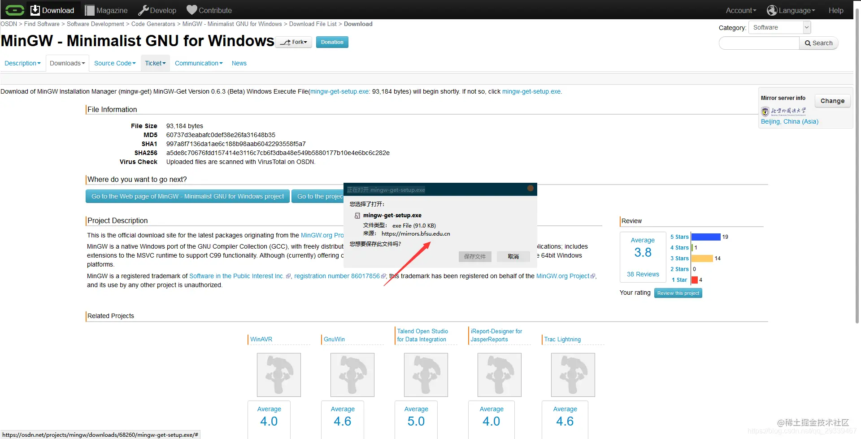
Task: Click the SHA1 hash value text
Action: point(236,144)
